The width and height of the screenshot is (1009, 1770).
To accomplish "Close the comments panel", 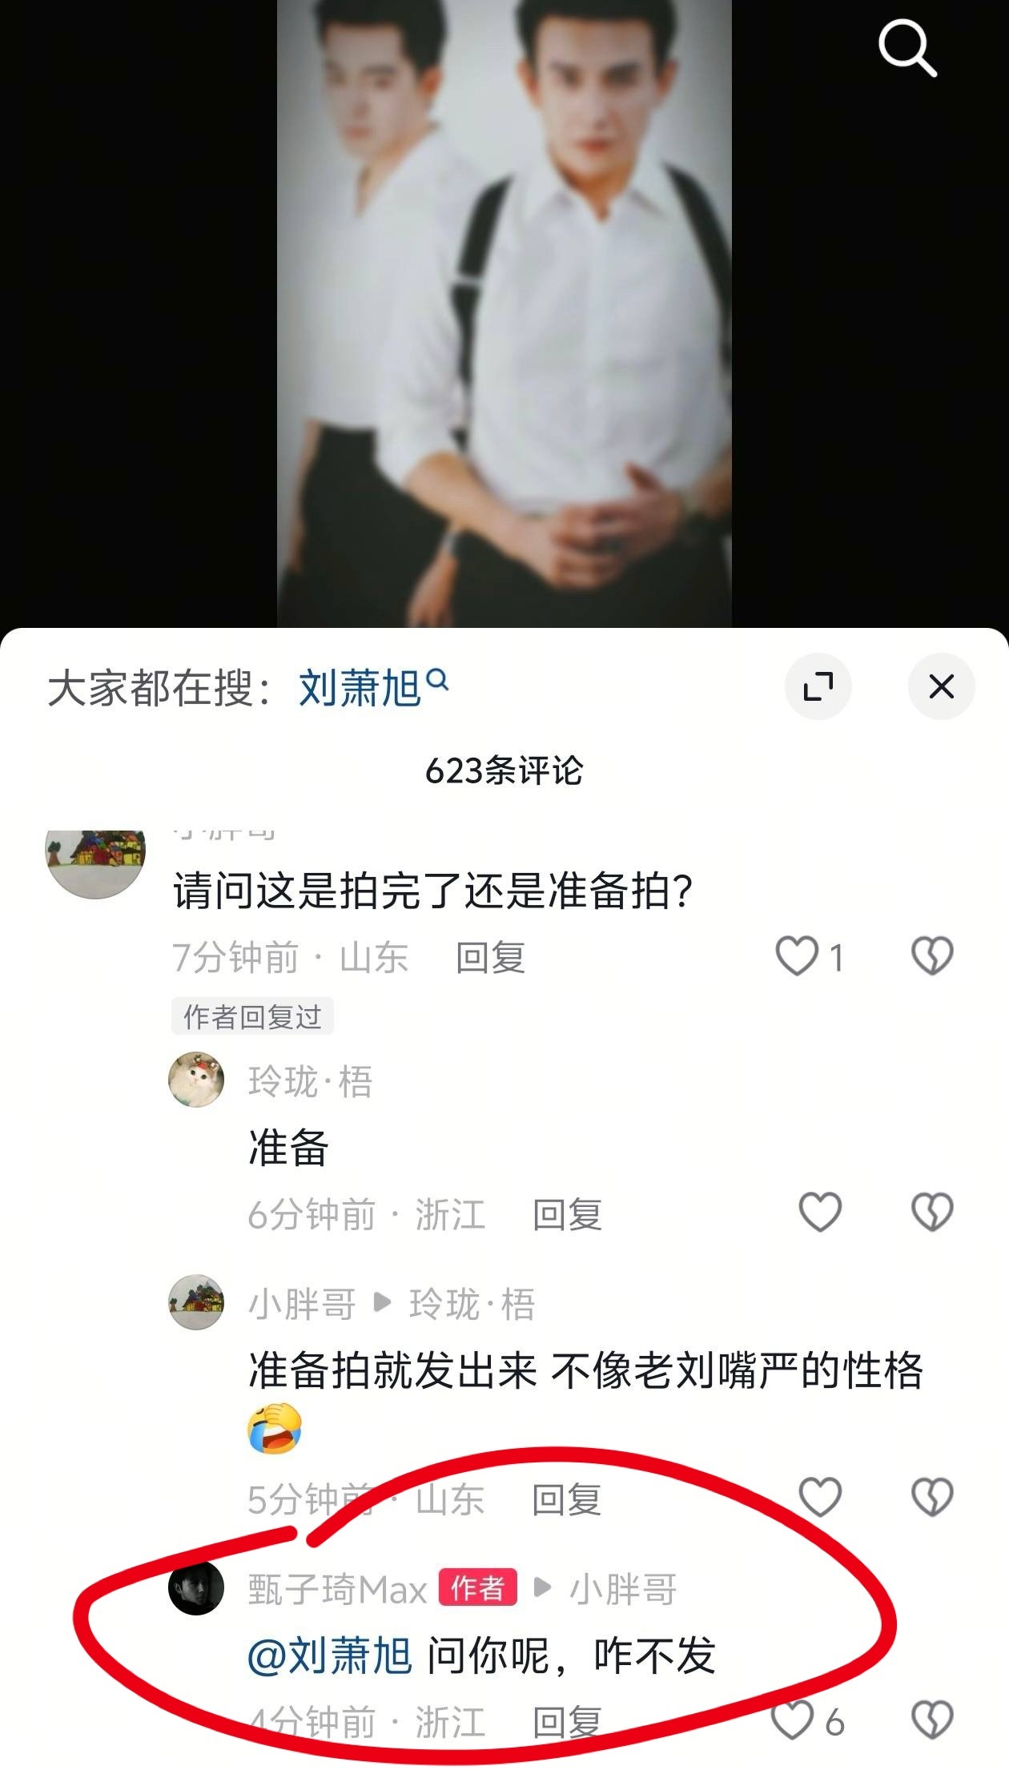I will pos(942,686).
